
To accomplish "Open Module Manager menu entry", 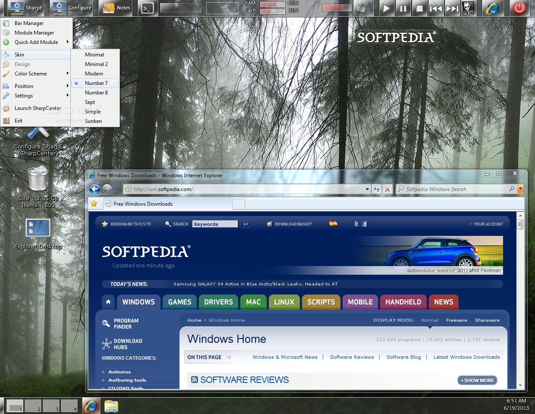I will [x=37, y=33].
